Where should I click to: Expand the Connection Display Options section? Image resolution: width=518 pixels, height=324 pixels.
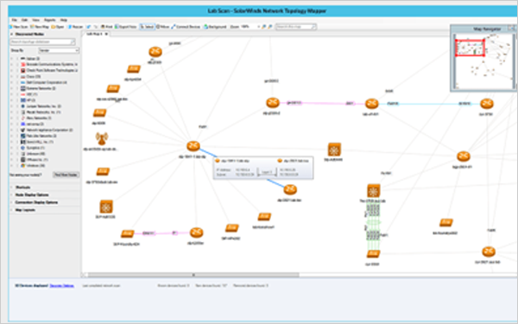[x=36, y=202]
